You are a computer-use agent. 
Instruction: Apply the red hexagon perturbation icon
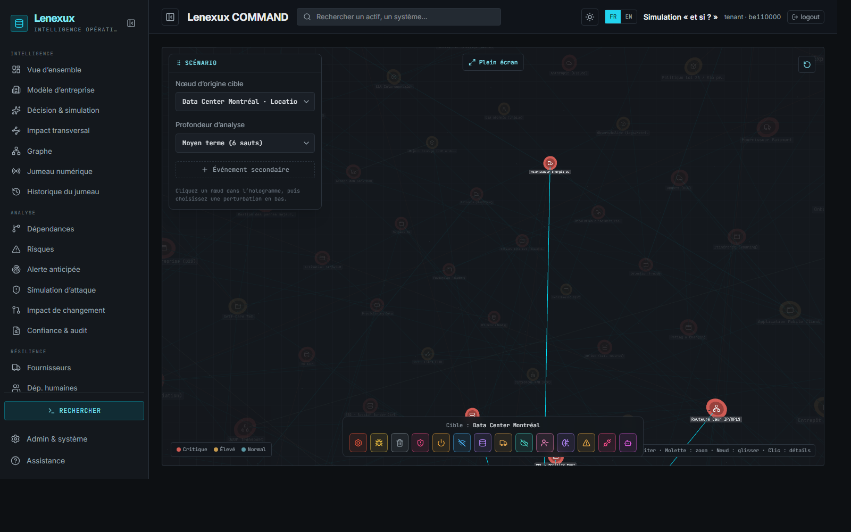tap(358, 443)
